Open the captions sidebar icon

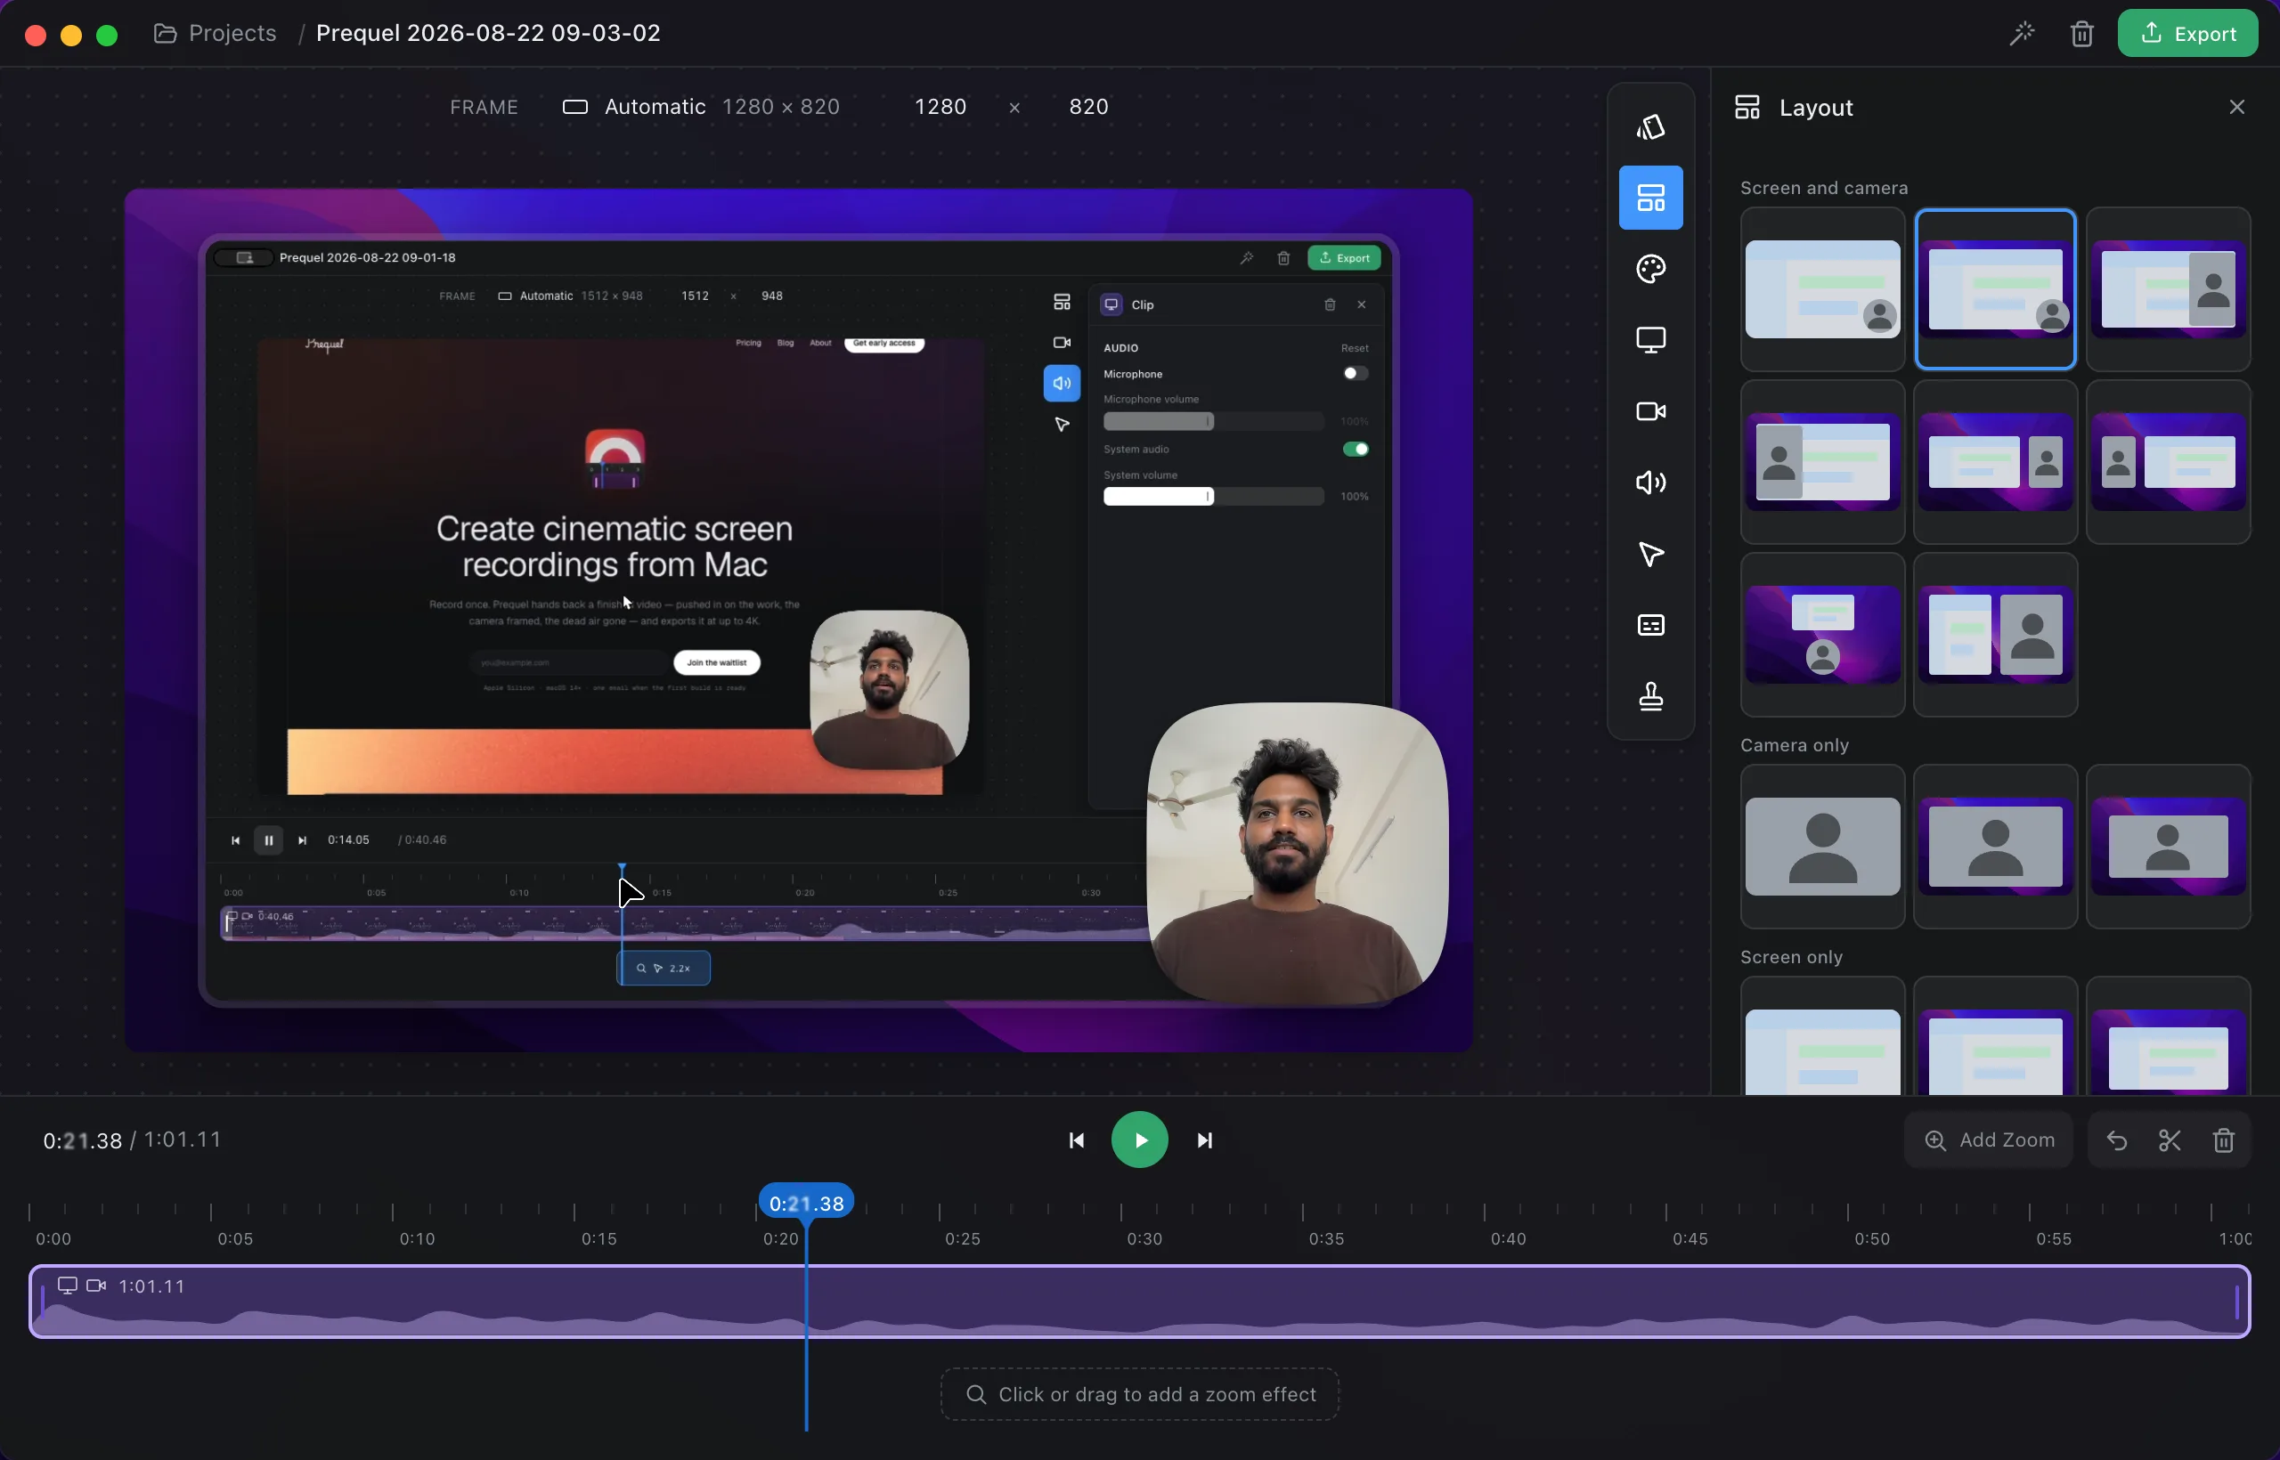click(x=1650, y=626)
